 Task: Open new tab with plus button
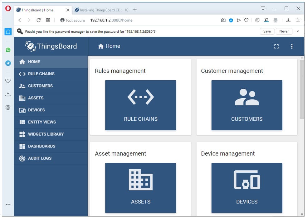[x=135, y=10]
